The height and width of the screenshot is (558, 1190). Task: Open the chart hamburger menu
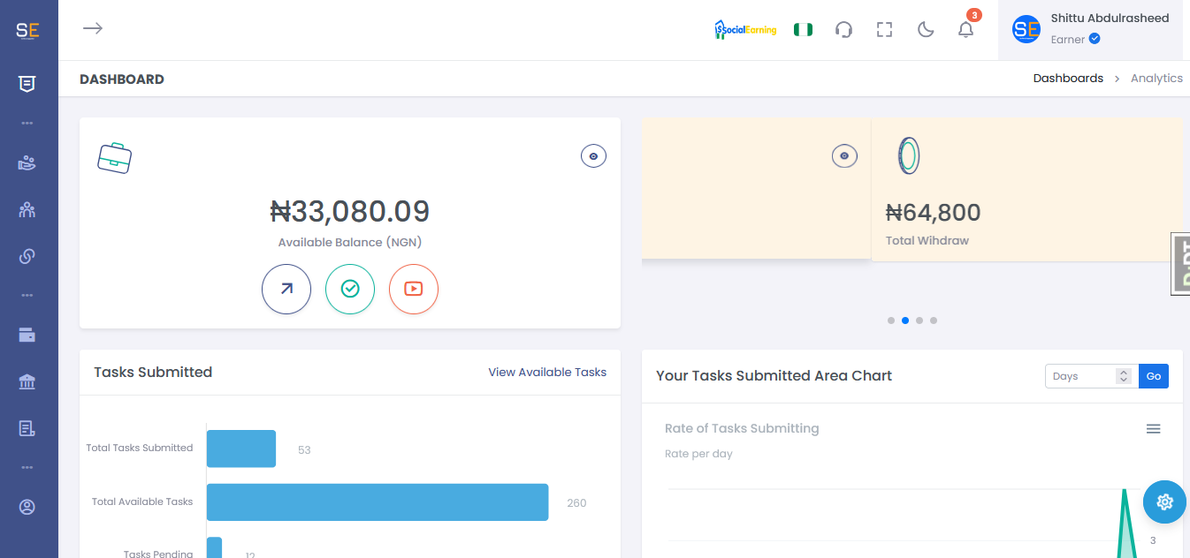[1153, 429]
